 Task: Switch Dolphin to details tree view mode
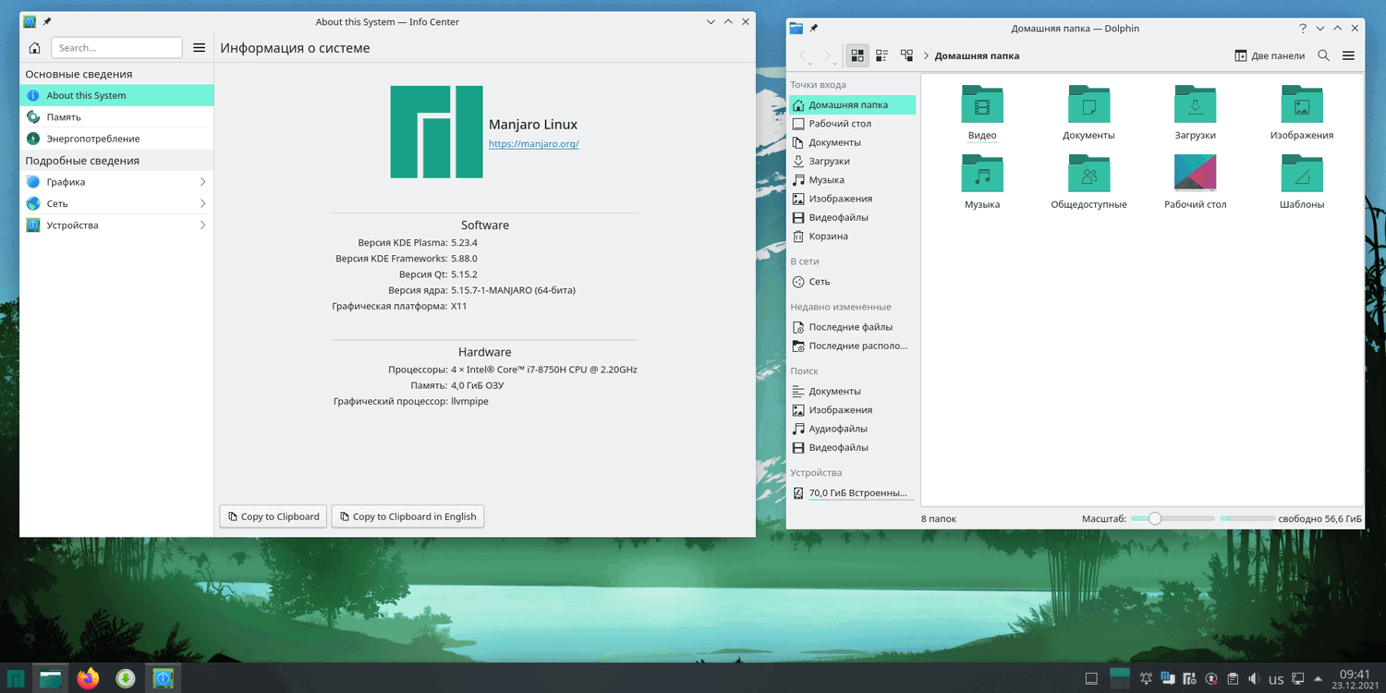tap(906, 55)
